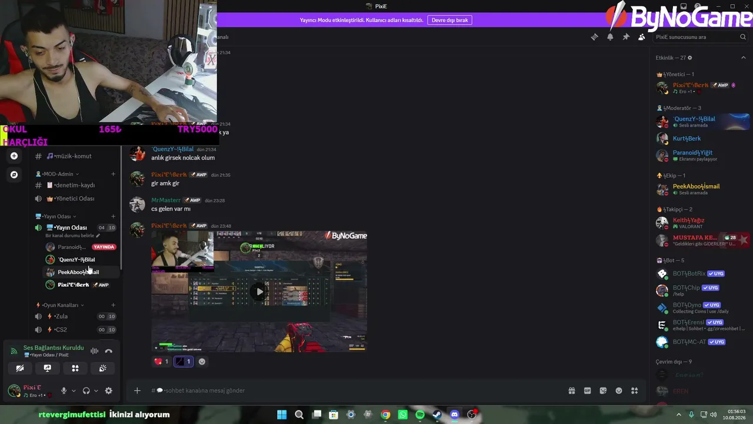Toggle voice noise suppression icon
This screenshot has width=753, height=424.
94,351
